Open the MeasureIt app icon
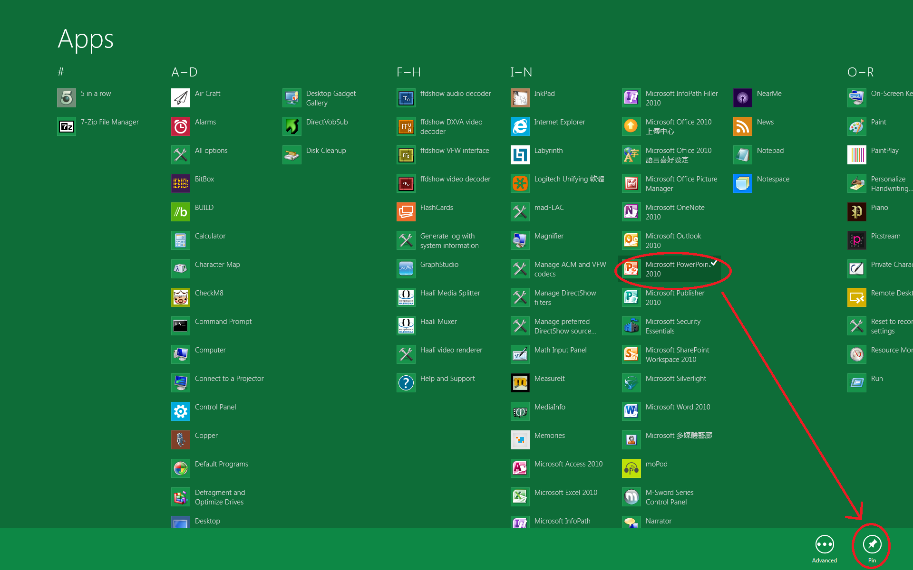Image resolution: width=913 pixels, height=570 pixels. point(520,383)
